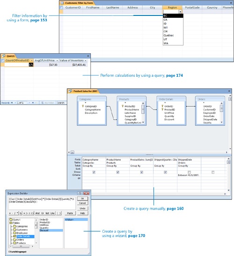
Task: Open the Region filter dropdown arrow
Action: coord(180,12)
